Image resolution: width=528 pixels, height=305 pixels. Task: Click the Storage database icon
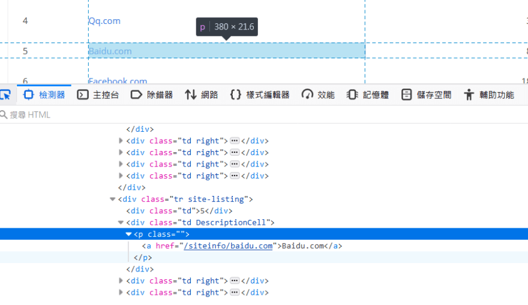(x=406, y=95)
